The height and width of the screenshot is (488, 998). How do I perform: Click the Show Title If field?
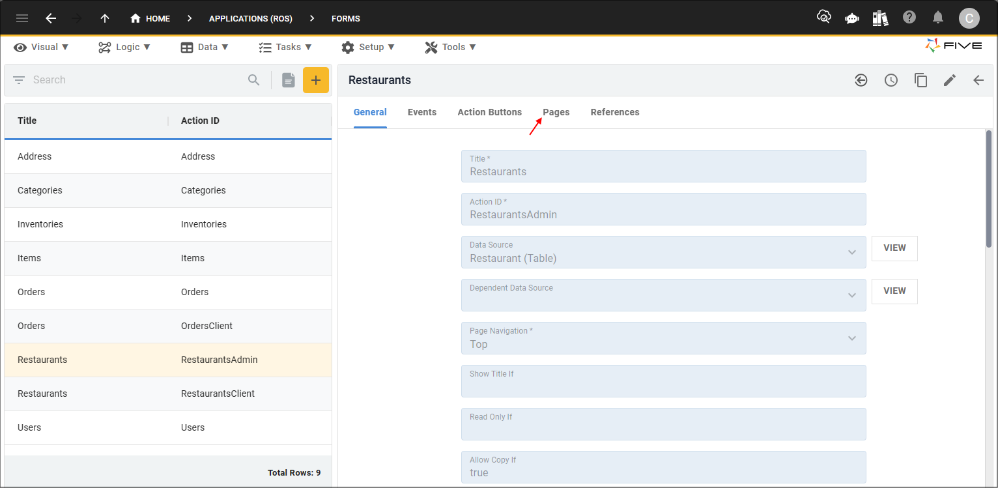point(664,381)
